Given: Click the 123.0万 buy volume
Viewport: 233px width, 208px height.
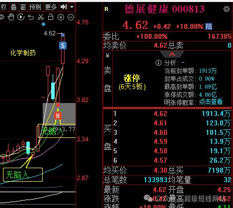Looking at the screenshot, I should 218,123.
